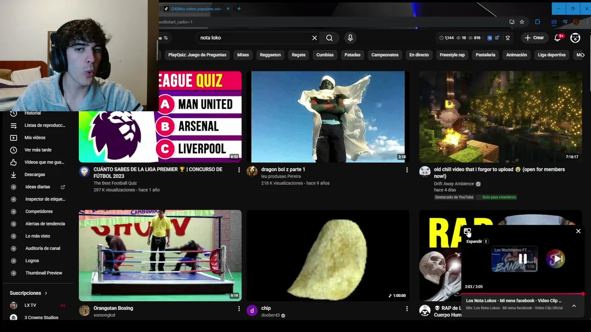Viewport: 591px width, 332px height.
Task: Open 'Lo más visto' in sidebar
Action: tap(38, 236)
